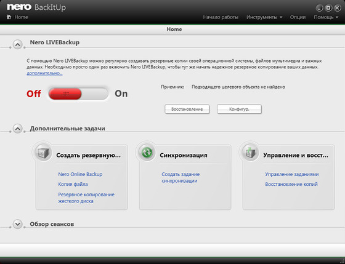The image size is (345, 264).
Task: Minimize the Nero BackItUp window
Action: click(x=319, y=8)
